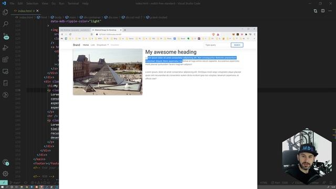The height and width of the screenshot is (189, 336).
Task: Open the Help menu
Action: (85, 4)
